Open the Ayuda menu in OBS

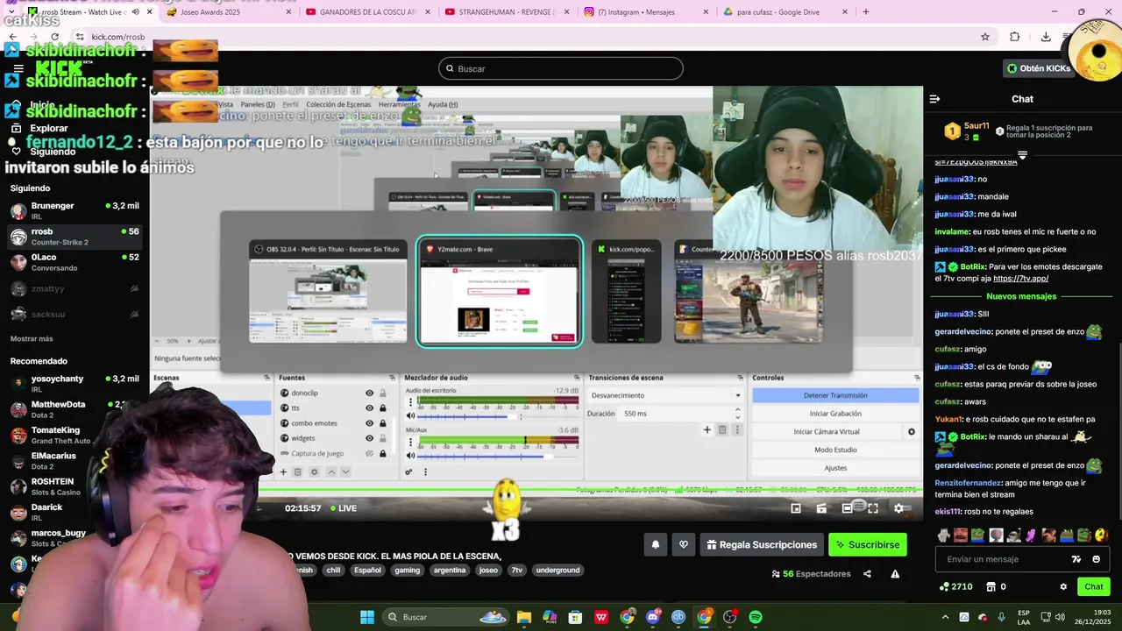[442, 104]
